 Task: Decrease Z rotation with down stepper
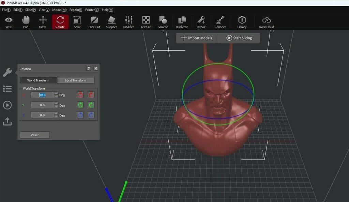point(56,116)
